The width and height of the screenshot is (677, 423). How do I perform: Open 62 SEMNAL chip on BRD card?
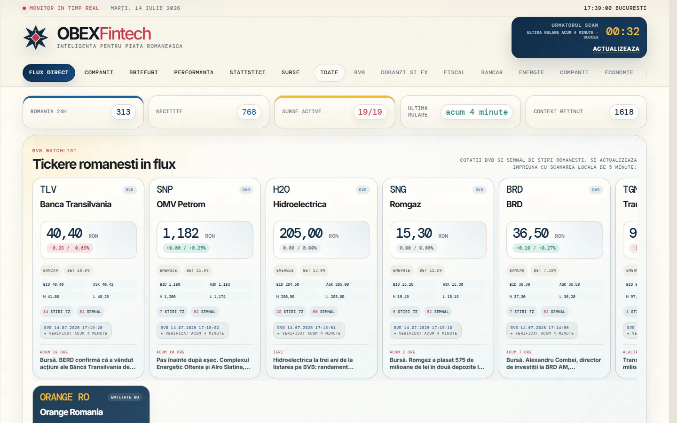(x=554, y=312)
